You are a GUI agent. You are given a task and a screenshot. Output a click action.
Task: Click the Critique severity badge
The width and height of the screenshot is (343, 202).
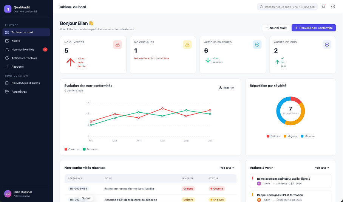click(188, 188)
